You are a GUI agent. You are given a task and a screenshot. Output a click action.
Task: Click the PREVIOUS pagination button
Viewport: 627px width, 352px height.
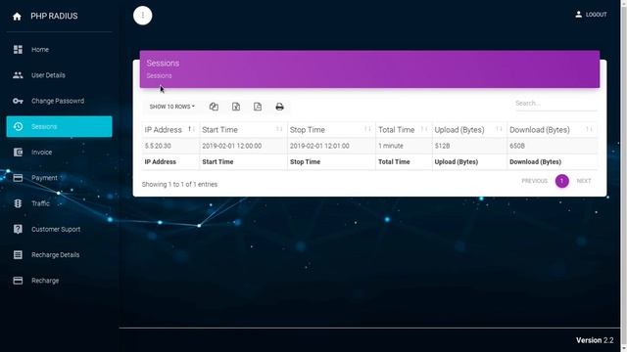[x=534, y=181]
